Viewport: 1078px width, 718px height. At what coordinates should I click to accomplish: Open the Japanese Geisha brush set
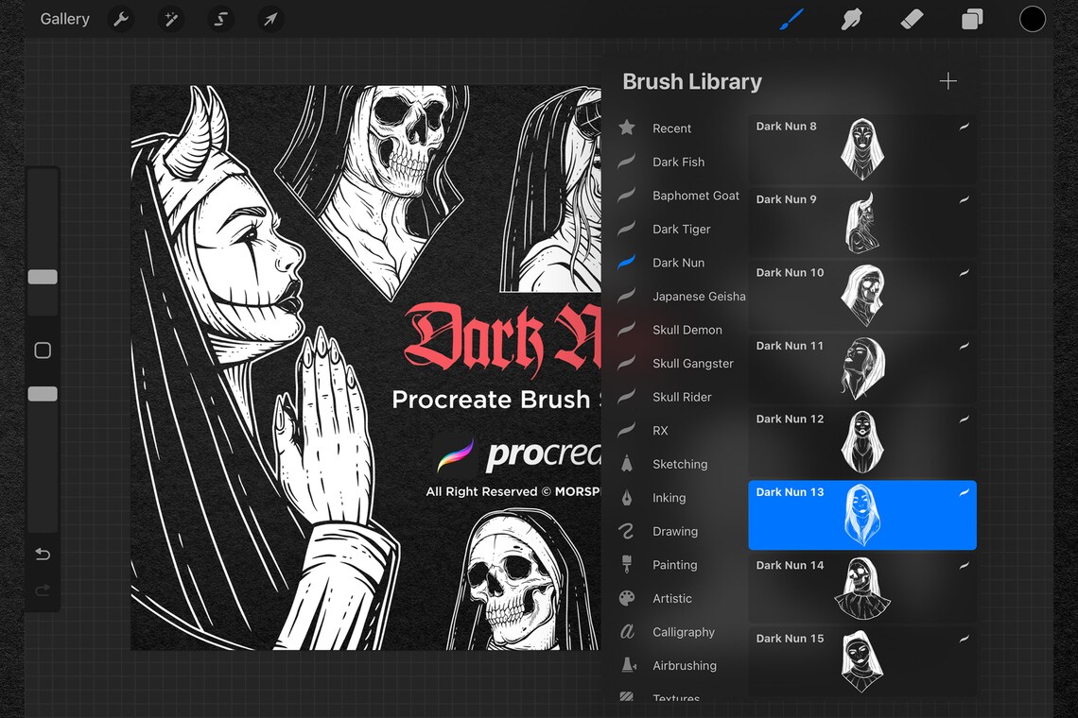pos(699,296)
